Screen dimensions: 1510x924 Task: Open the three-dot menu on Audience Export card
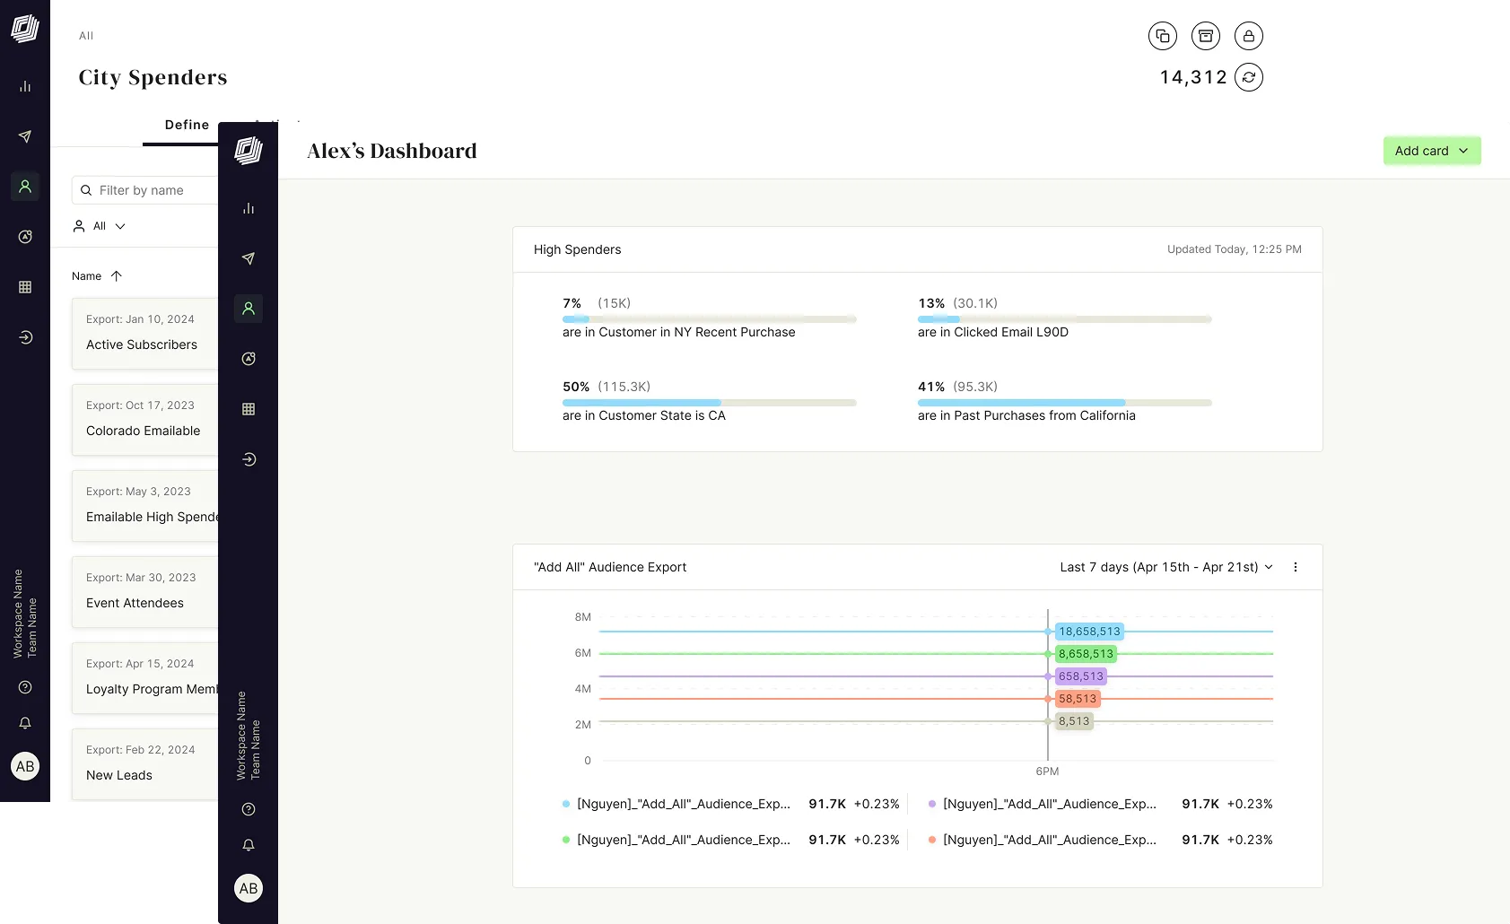[x=1295, y=567]
